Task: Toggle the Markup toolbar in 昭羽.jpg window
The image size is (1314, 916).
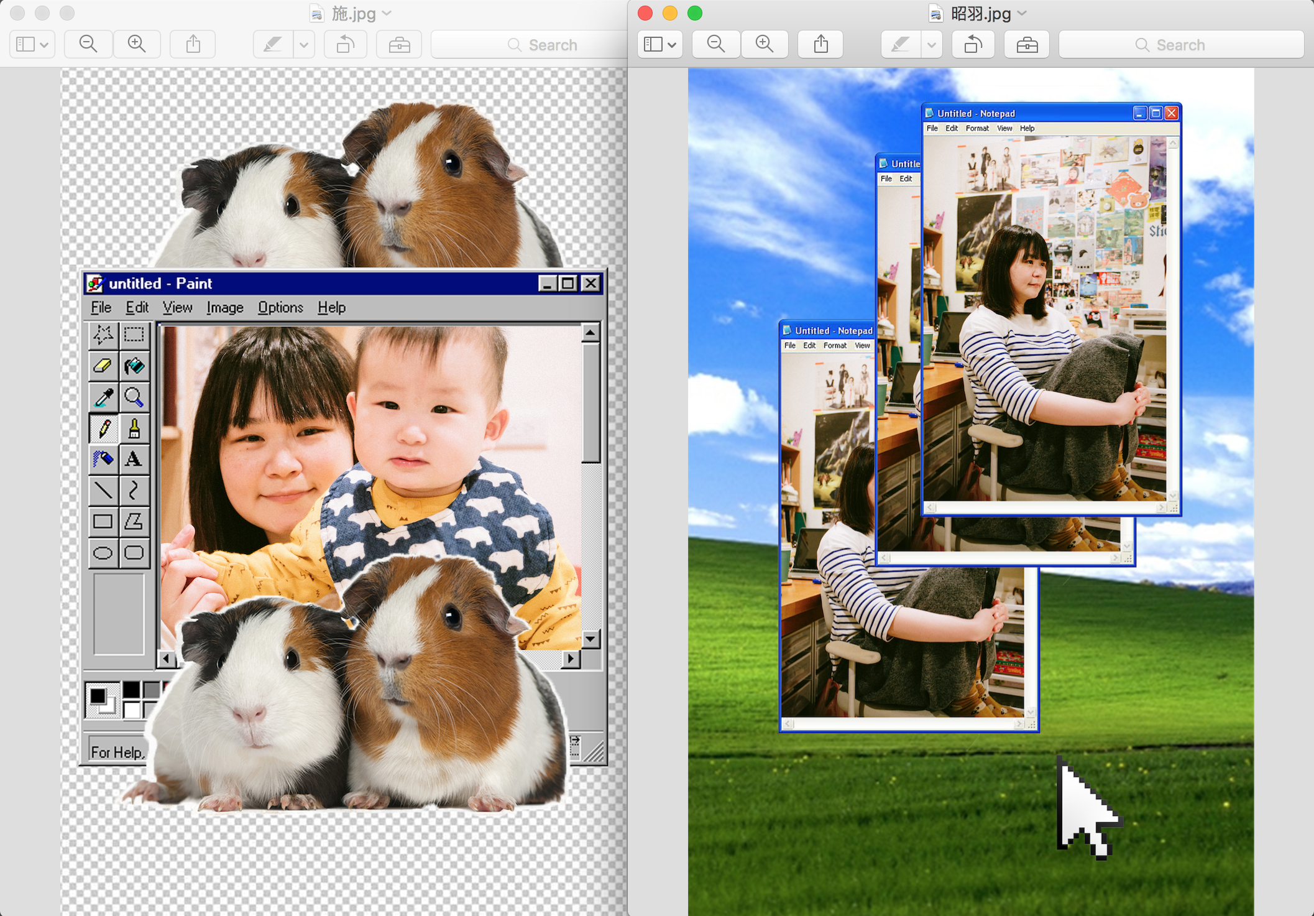Action: [x=1026, y=45]
